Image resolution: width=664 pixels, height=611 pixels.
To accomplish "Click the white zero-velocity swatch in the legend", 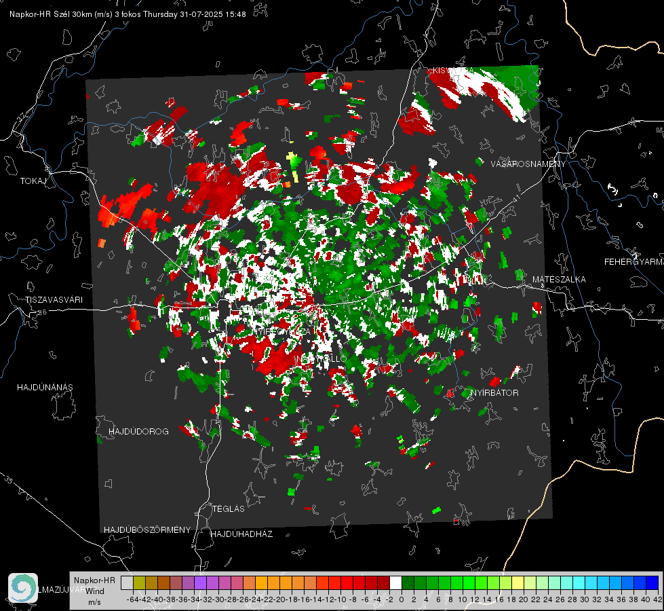I will (x=395, y=582).
